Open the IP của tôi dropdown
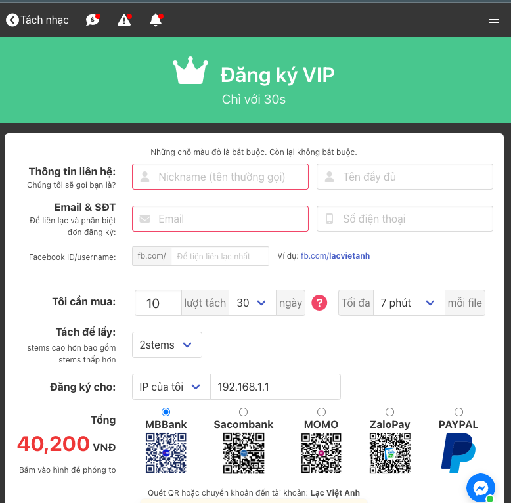 coord(171,387)
